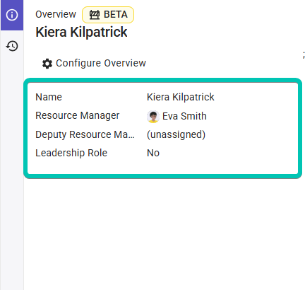Click the truncated Deputy Resource Ma... label
Image resolution: width=305 pixels, height=290 pixels.
[x=85, y=134]
